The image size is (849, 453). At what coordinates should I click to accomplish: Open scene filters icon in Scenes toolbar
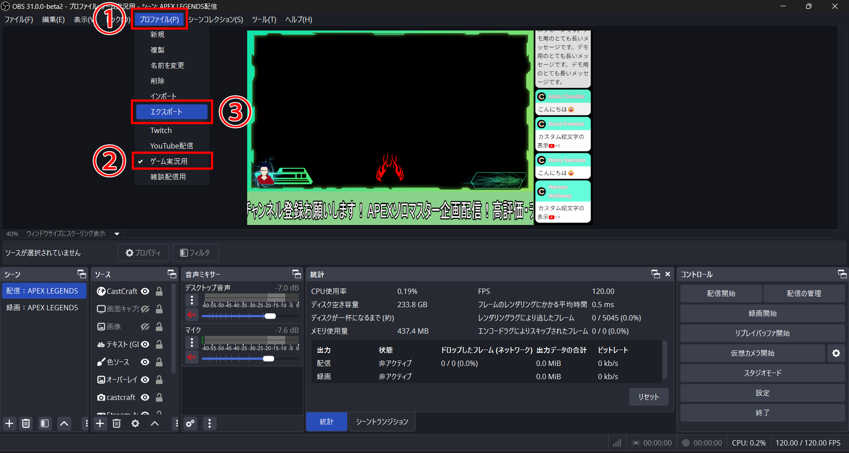pyautogui.click(x=45, y=423)
